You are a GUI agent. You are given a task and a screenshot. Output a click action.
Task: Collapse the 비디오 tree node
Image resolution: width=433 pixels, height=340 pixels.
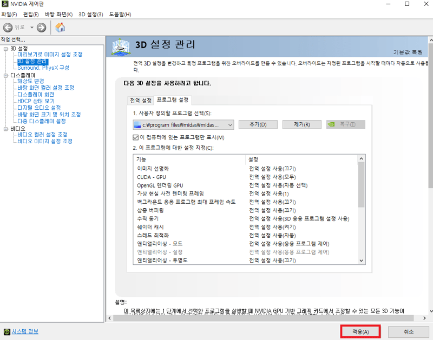point(6,129)
